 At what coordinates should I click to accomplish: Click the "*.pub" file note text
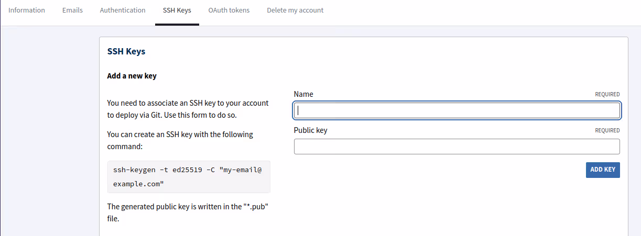click(x=188, y=212)
